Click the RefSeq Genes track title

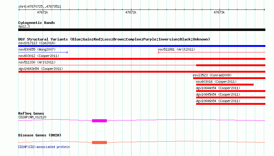pyautogui.click(x=31, y=113)
